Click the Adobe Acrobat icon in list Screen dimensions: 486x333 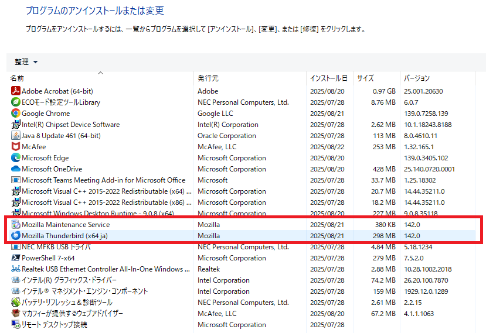pyautogui.click(x=16, y=91)
